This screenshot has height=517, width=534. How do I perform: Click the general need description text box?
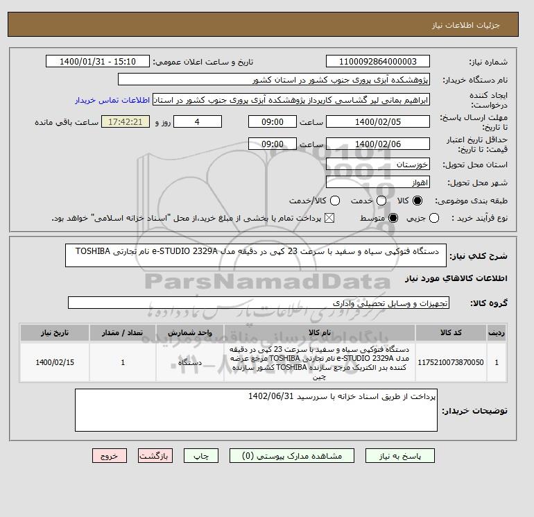[256, 255]
